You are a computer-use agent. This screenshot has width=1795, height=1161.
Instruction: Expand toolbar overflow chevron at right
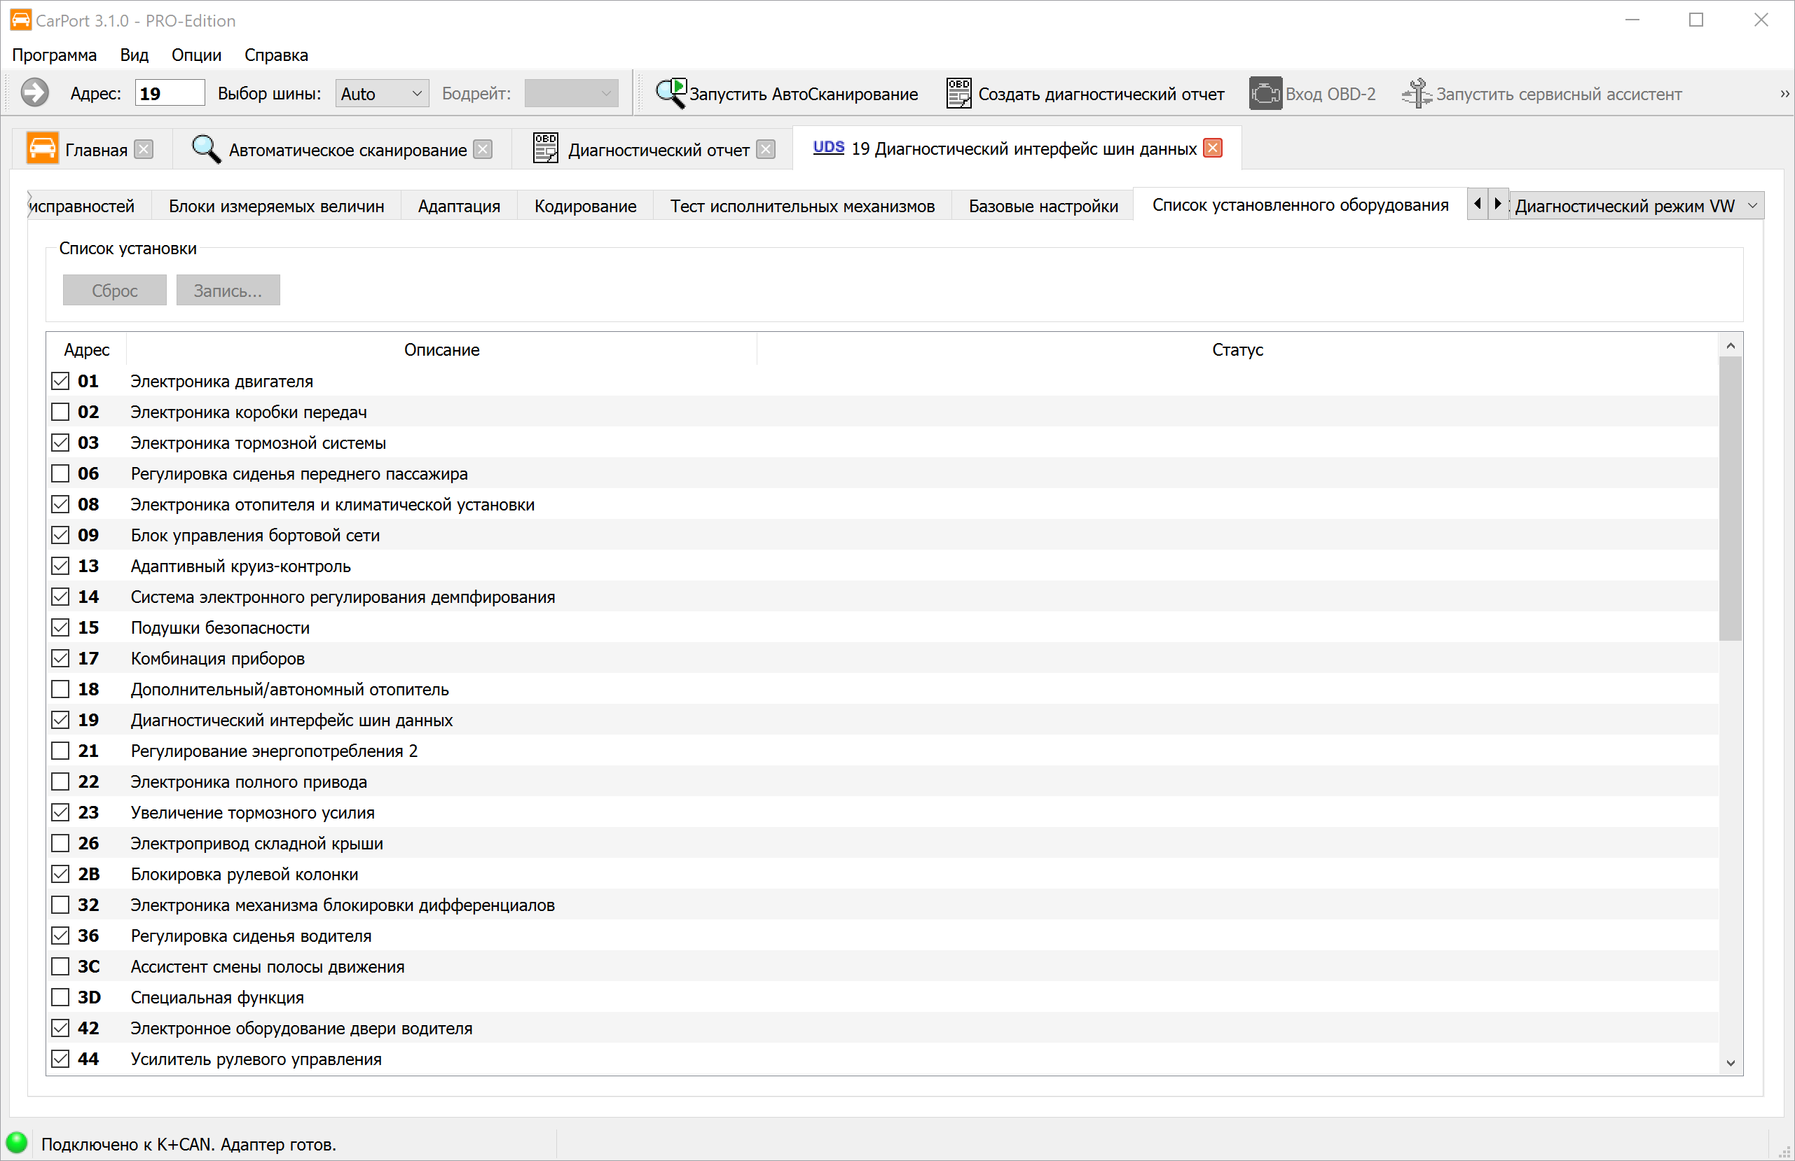click(1784, 94)
